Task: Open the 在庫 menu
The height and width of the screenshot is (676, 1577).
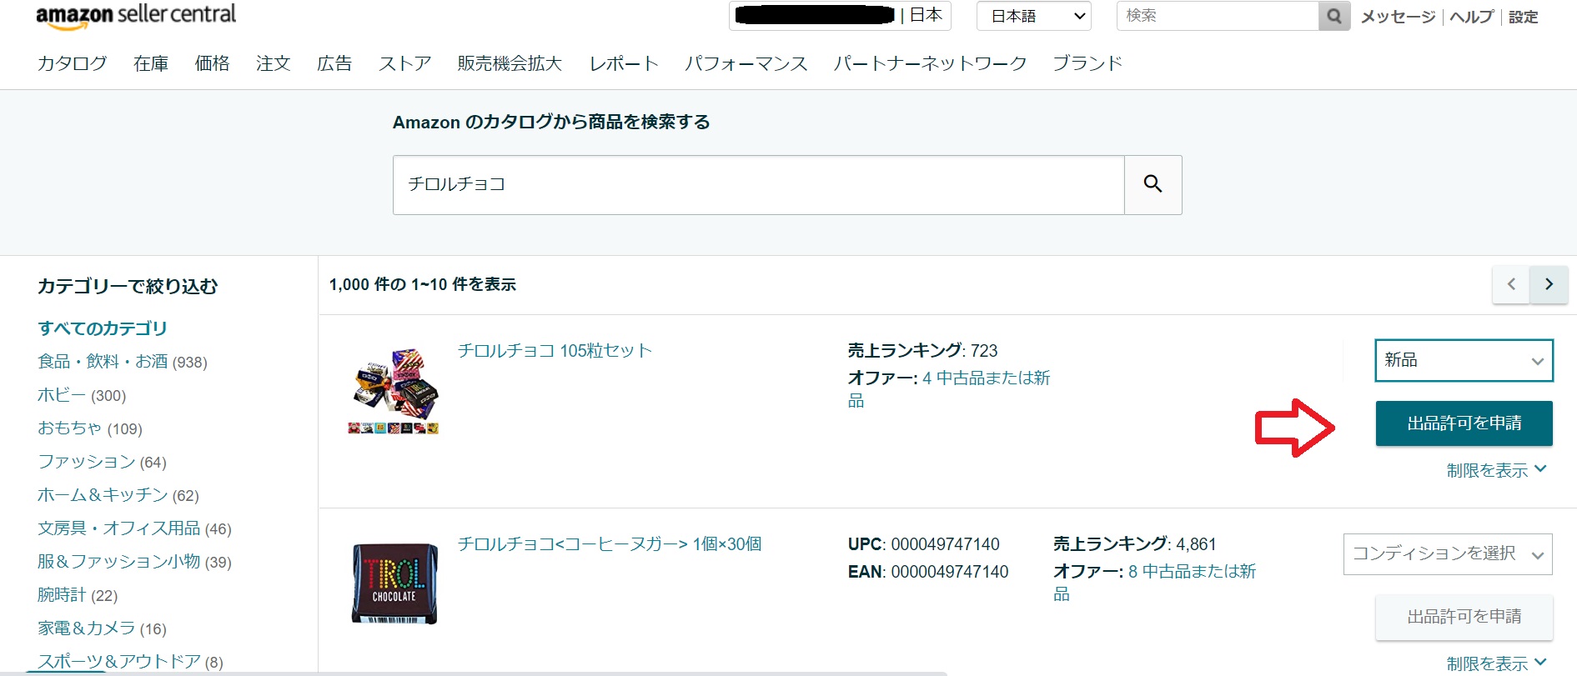Action: (151, 63)
